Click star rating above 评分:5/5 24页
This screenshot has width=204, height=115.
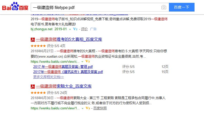point(38,93)
